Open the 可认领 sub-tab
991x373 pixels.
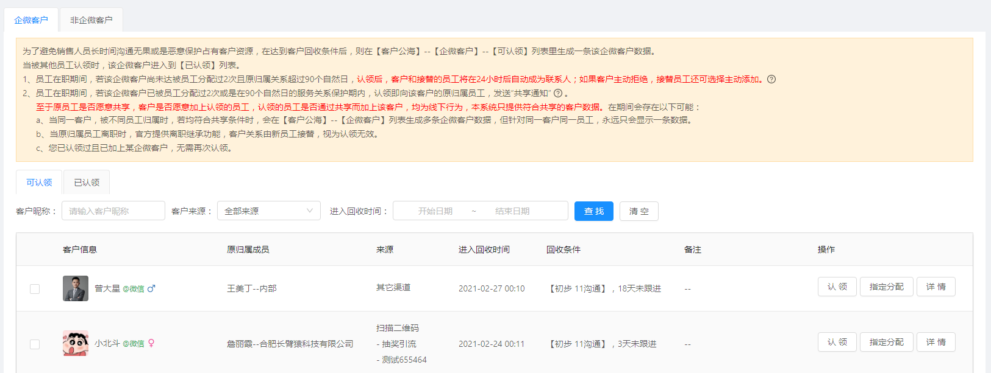pos(39,183)
